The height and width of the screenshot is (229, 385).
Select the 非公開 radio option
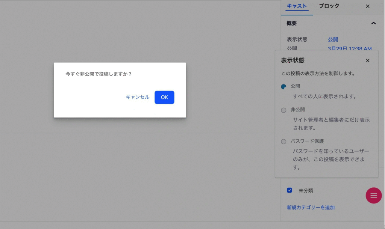283,110
